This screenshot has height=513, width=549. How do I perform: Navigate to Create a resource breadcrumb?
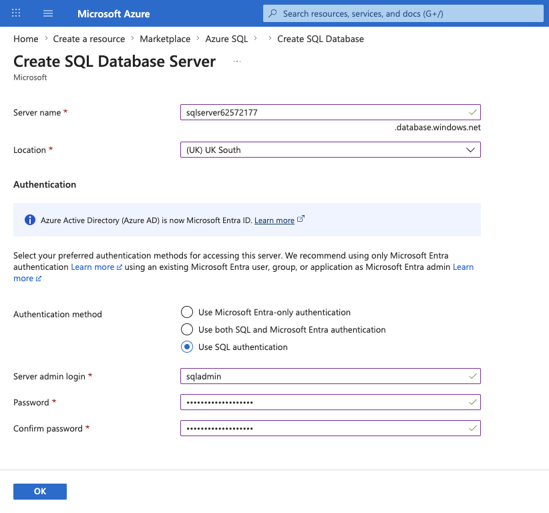(x=89, y=39)
